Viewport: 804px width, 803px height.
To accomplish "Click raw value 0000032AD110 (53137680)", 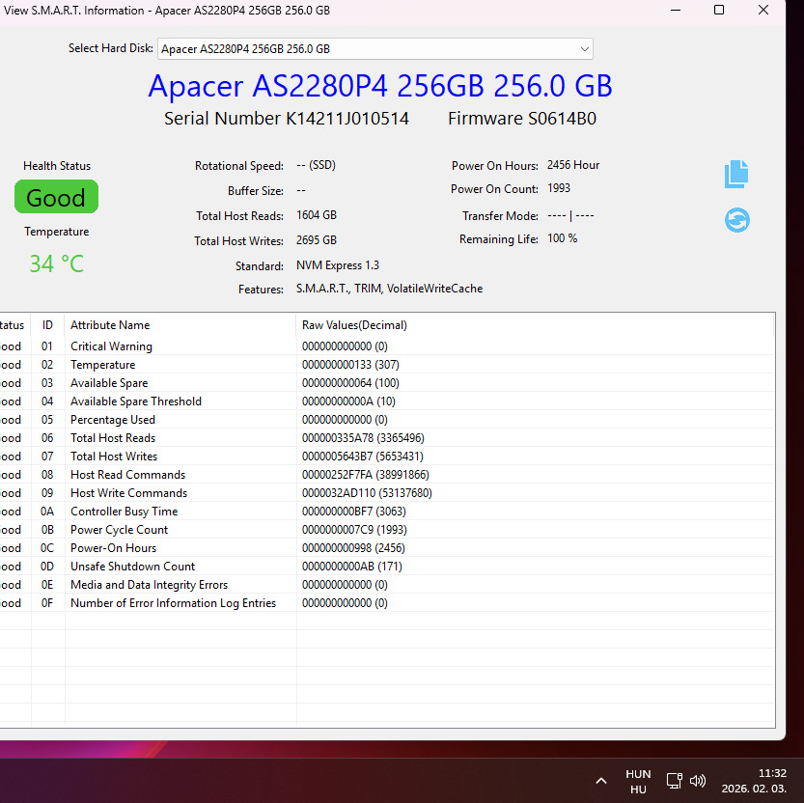I will pyautogui.click(x=367, y=493).
